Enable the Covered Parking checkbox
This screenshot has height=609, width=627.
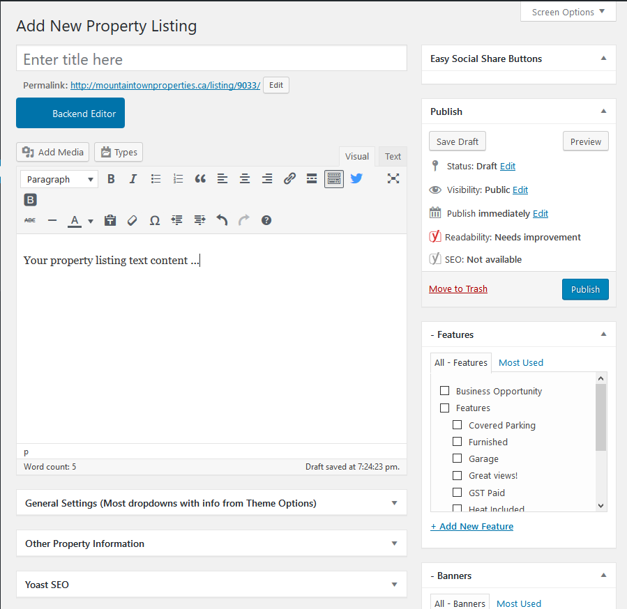tap(458, 425)
